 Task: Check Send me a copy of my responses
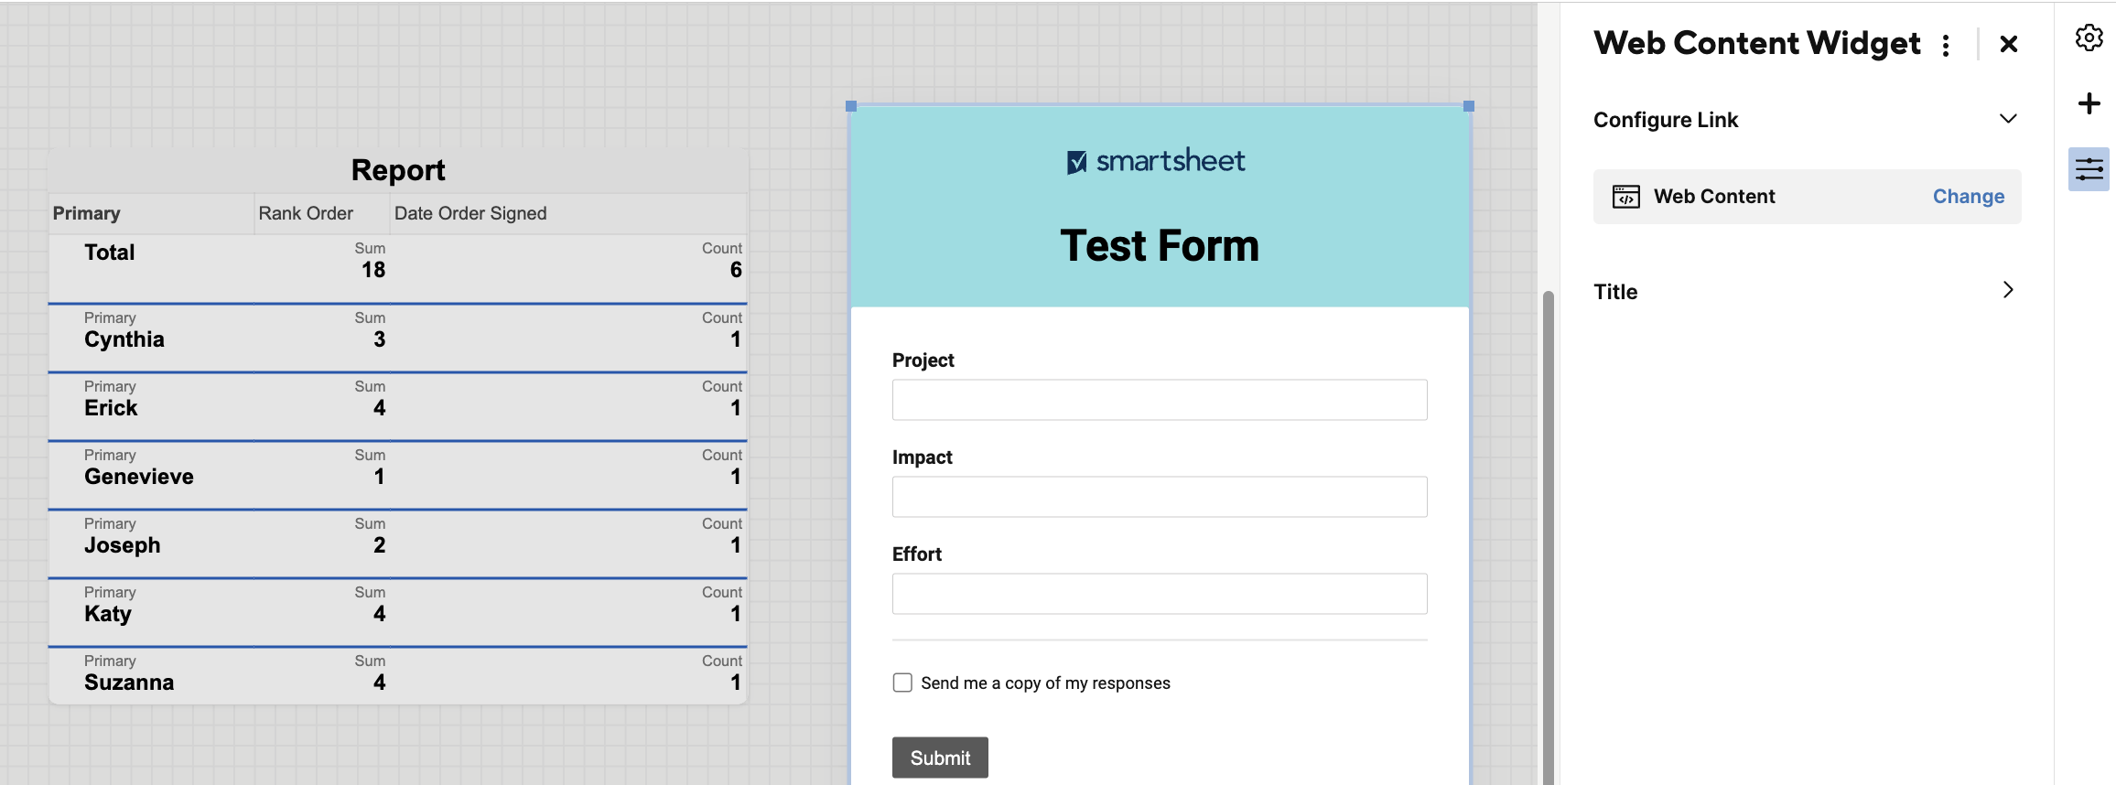pos(902,683)
